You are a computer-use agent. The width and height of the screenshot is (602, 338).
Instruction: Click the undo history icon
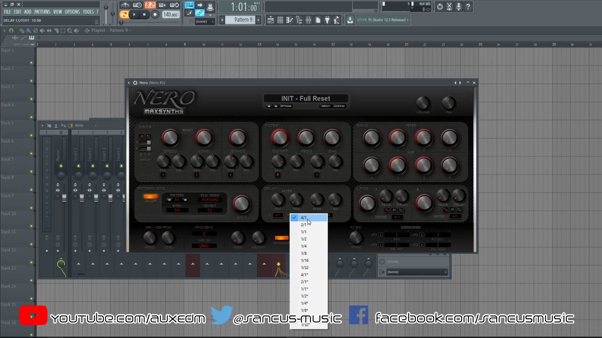pos(440,7)
